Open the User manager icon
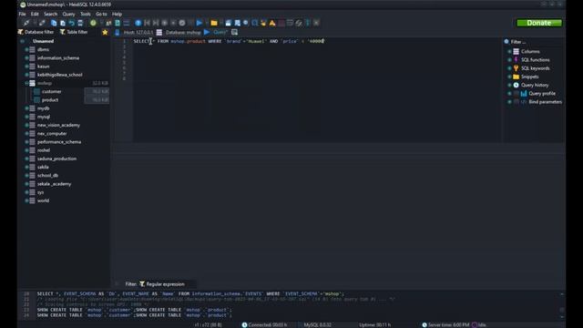The image size is (583, 328). [x=108, y=23]
